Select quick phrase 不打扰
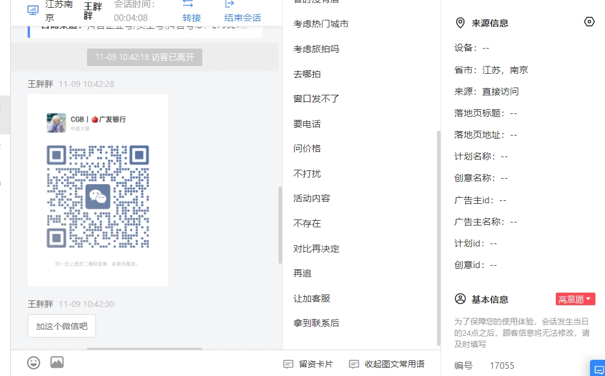605x376 pixels. [307, 173]
